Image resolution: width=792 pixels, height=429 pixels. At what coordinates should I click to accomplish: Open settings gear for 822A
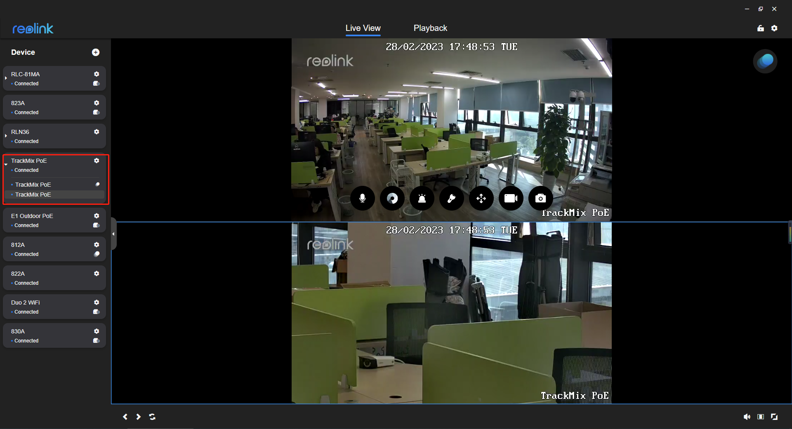pyautogui.click(x=97, y=274)
